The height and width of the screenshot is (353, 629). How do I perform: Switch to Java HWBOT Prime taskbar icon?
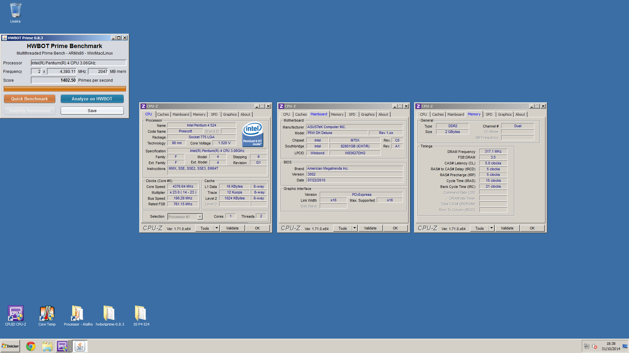pos(80,346)
